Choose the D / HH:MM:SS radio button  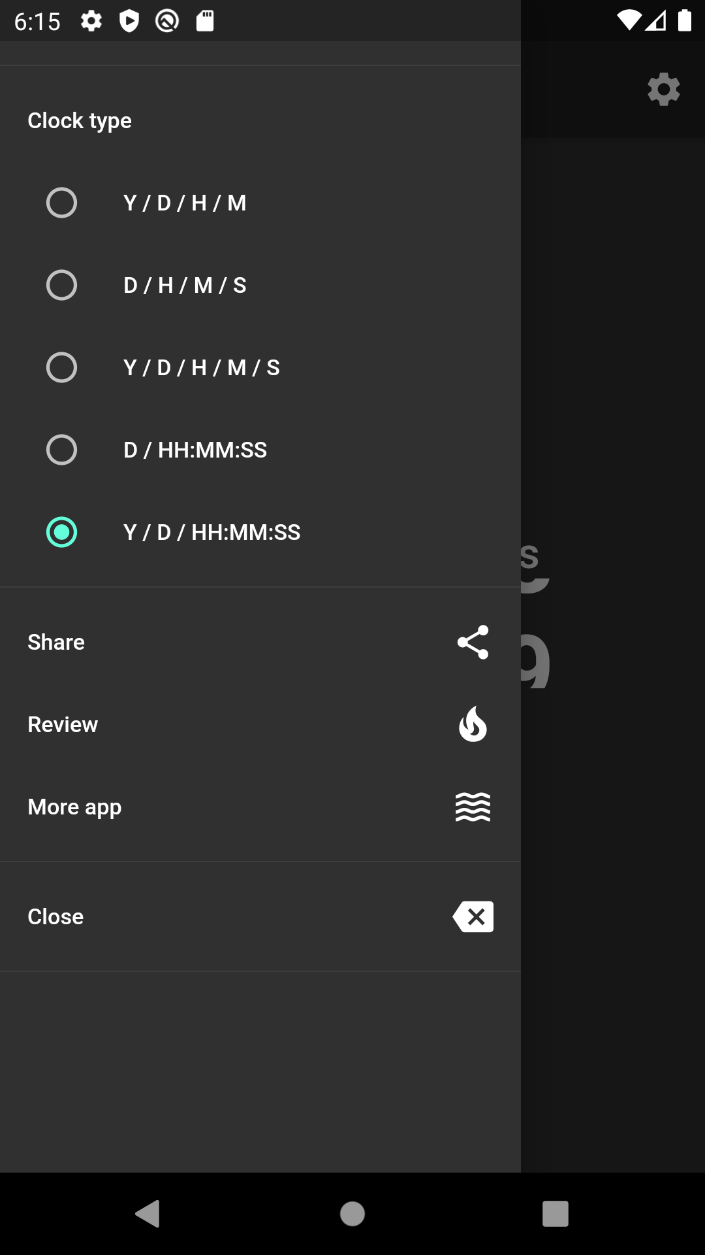click(x=61, y=450)
